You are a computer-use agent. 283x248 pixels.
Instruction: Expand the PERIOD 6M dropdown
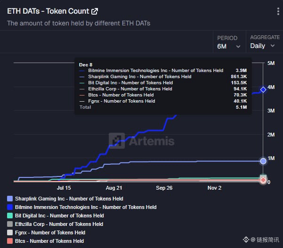tap(229, 42)
